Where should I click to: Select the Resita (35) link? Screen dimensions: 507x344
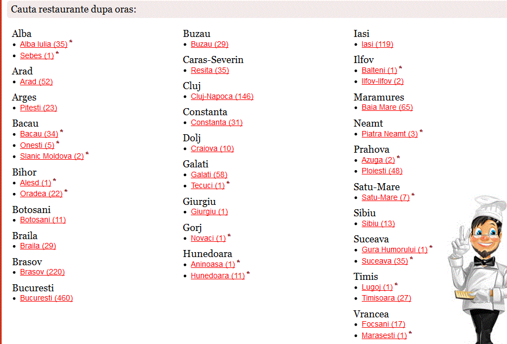point(210,71)
